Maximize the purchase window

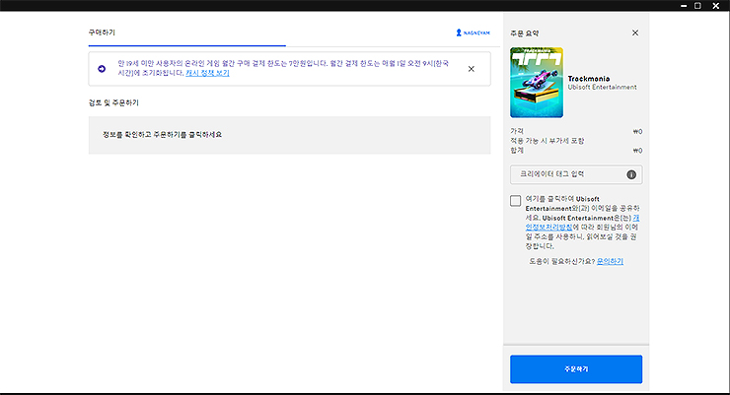(x=697, y=6)
